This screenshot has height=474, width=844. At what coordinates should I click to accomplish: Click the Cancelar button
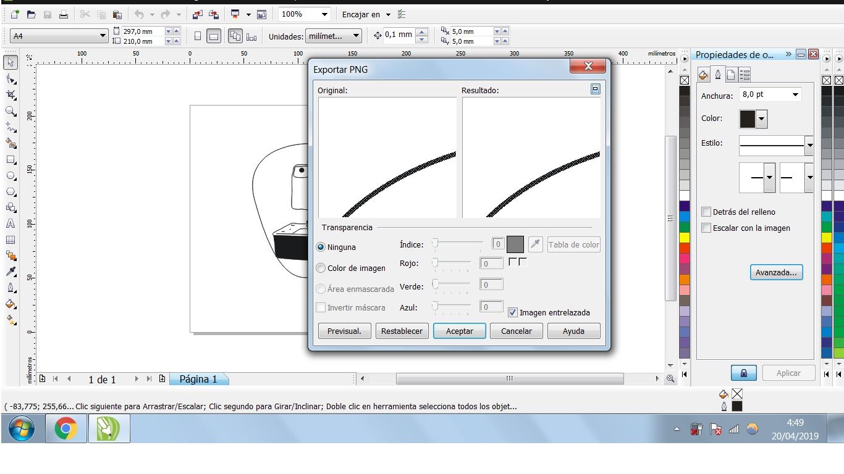point(517,331)
